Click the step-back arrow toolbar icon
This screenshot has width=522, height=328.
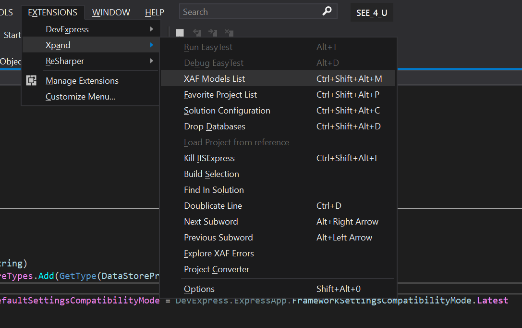(x=197, y=32)
